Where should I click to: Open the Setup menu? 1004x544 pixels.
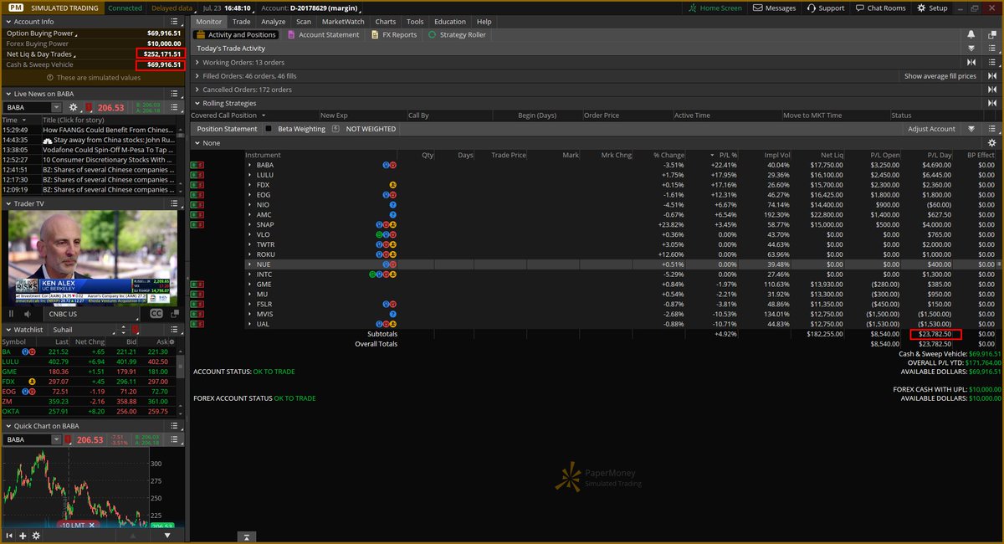coord(932,8)
